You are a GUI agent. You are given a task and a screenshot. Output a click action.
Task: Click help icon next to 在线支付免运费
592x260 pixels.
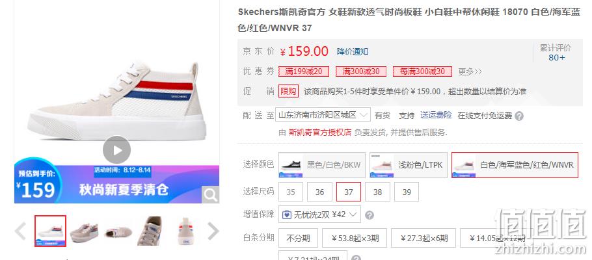519,116
